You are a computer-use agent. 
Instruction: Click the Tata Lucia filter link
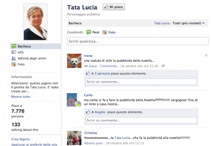tap(162, 23)
